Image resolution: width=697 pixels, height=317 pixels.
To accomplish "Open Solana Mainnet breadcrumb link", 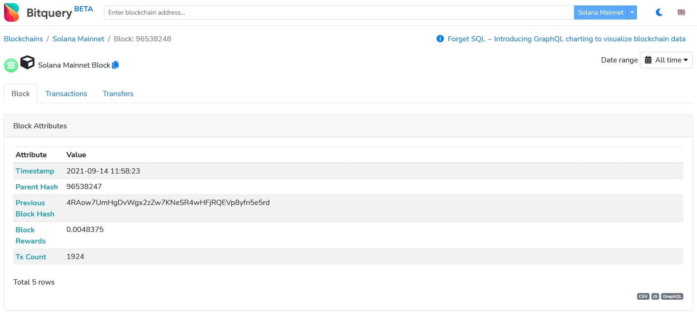I will tap(79, 39).
